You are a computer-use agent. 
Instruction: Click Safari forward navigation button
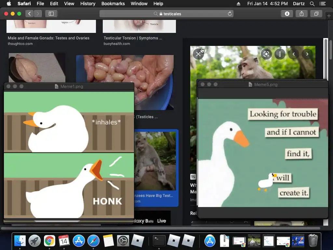(x=38, y=14)
